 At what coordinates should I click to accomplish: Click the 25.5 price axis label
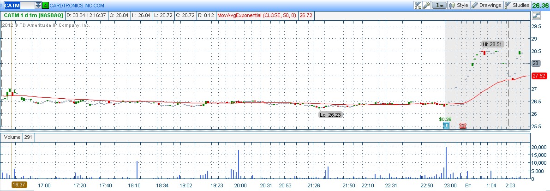(536, 126)
